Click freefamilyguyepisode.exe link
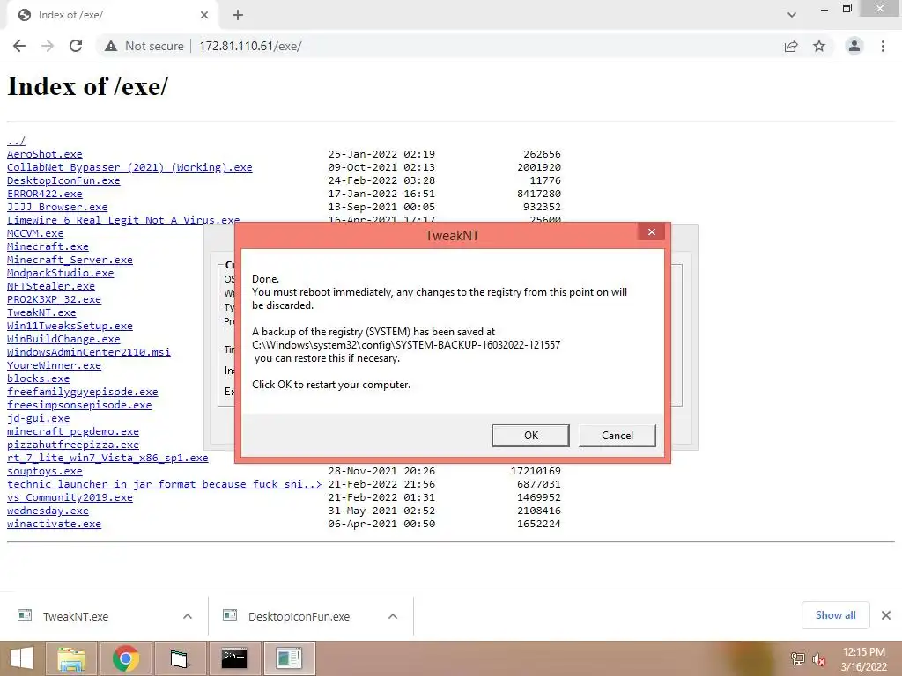 [82, 392]
